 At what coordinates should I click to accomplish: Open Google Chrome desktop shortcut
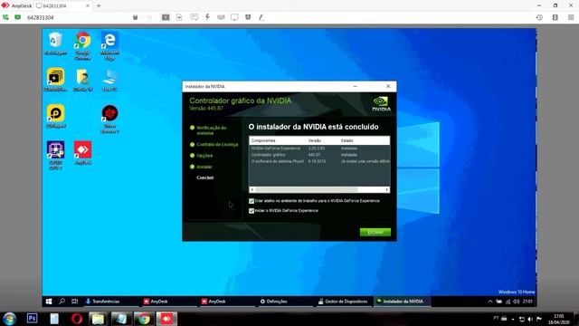pos(82,46)
